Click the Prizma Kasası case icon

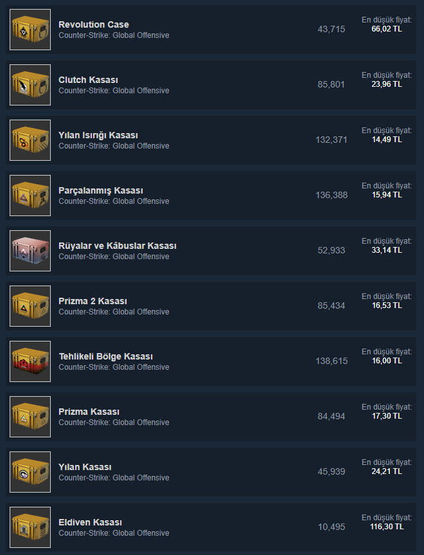tap(30, 417)
